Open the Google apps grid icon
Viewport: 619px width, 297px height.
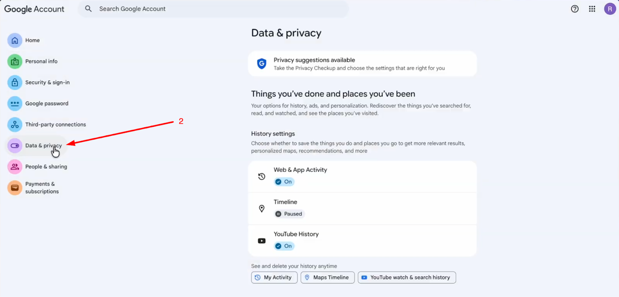pyautogui.click(x=592, y=9)
